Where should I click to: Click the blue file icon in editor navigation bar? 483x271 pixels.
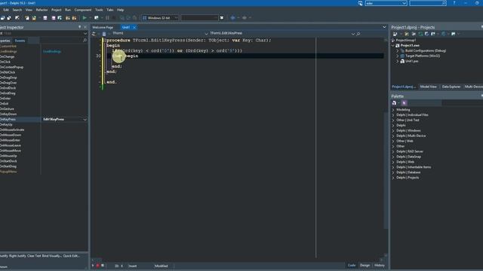pyautogui.click(x=104, y=33)
